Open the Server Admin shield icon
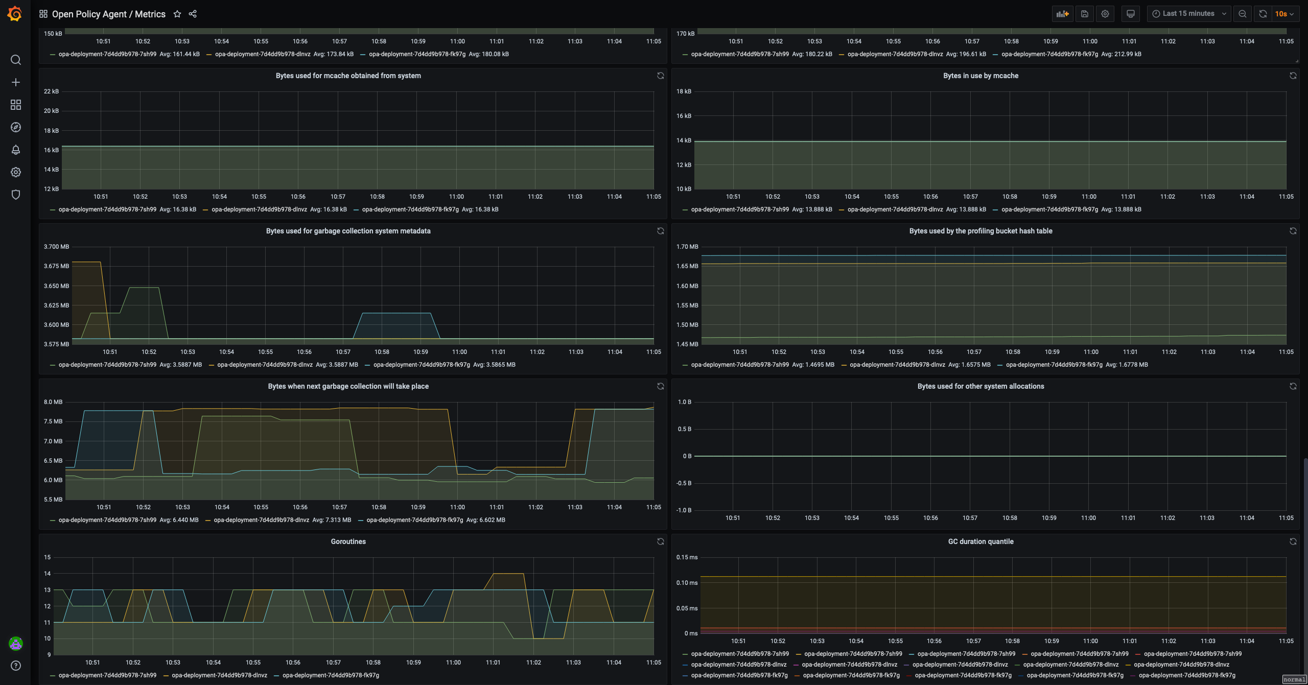This screenshot has height=685, width=1308. pyautogui.click(x=16, y=195)
